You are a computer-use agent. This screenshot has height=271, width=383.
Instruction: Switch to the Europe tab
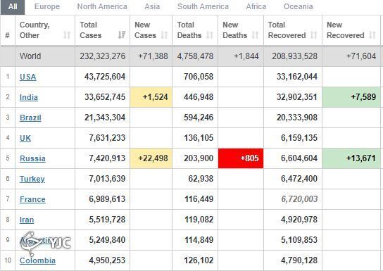click(x=47, y=6)
